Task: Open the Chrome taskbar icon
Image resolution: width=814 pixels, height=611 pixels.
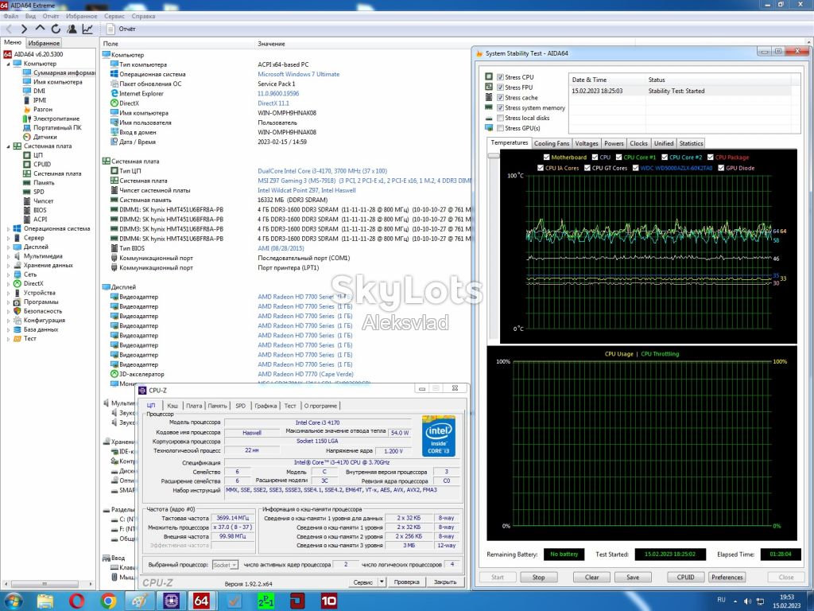Action: (x=108, y=601)
